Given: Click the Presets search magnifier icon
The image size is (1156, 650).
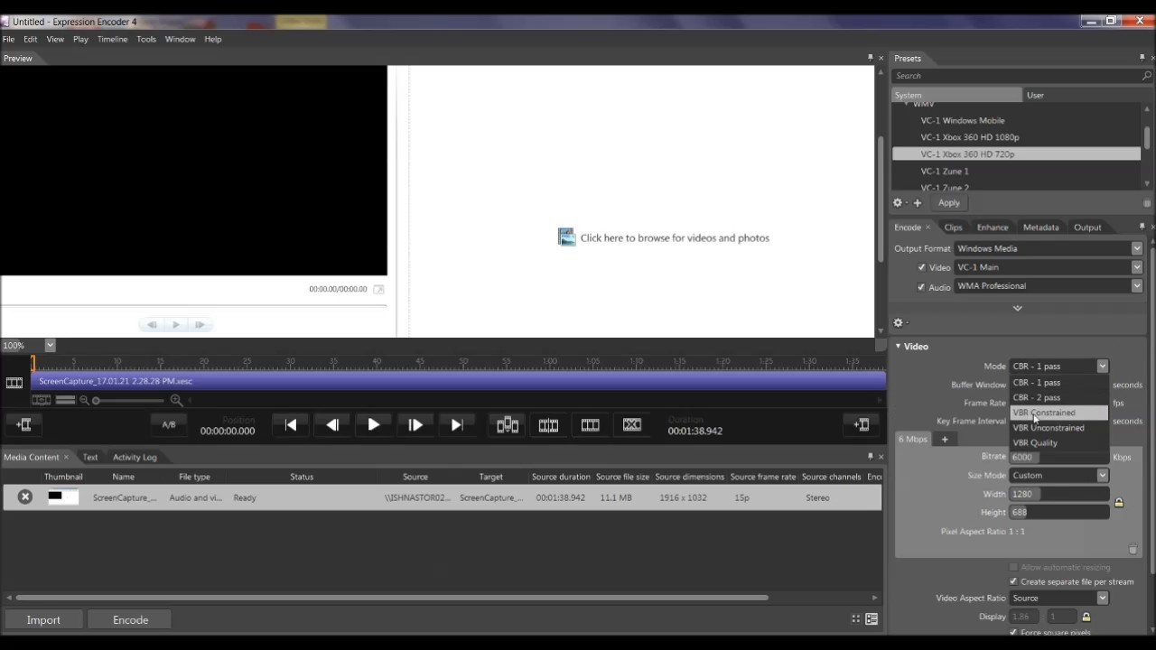Looking at the screenshot, I should tap(1146, 76).
